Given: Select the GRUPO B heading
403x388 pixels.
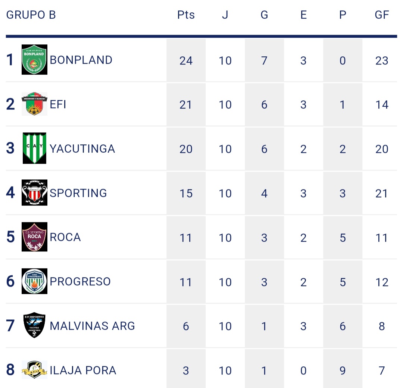Looking at the screenshot, I should (31, 15).
